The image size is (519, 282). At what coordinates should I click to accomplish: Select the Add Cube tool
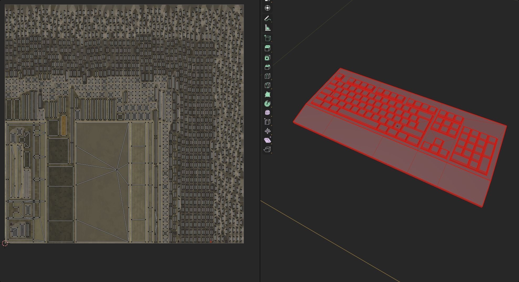coord(267,38)
